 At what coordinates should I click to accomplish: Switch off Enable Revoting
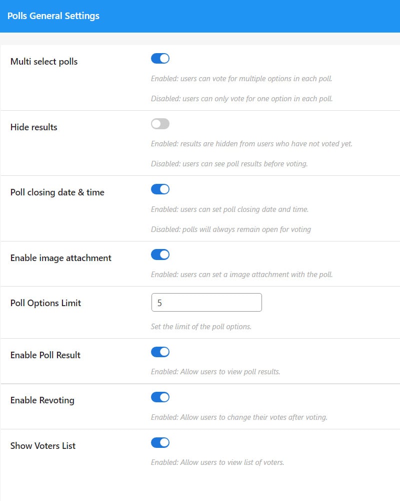(x=160, y=397)
